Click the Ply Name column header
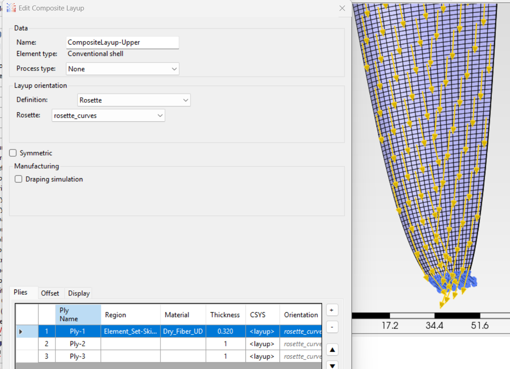This screenshot has height=369, width=510. [x=78, y=315]
